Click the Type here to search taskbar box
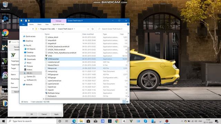 click(x=32, y=121)
